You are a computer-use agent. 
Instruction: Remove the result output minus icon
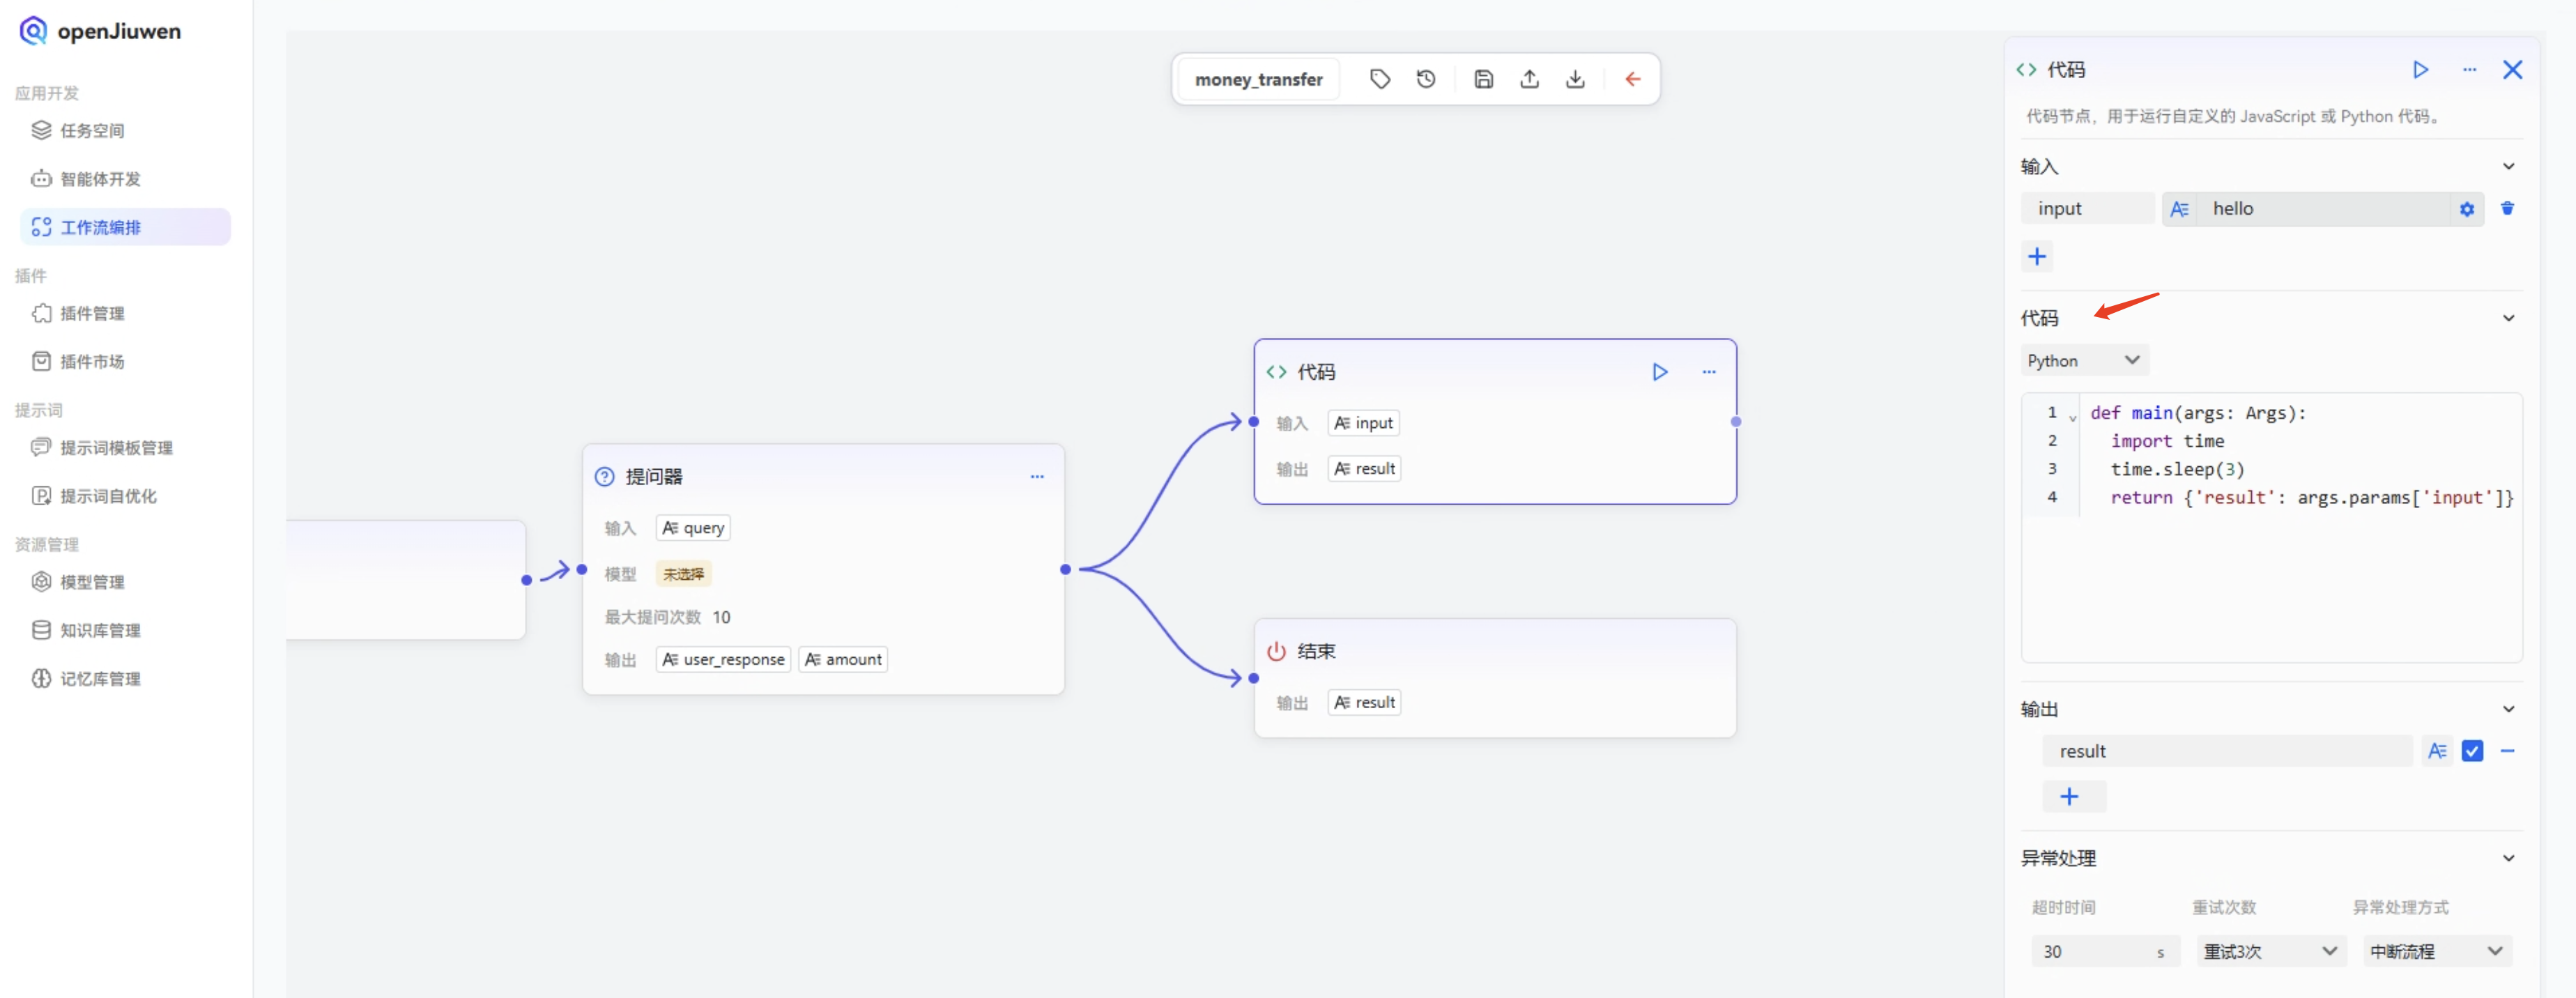[x=2507, y=751]
